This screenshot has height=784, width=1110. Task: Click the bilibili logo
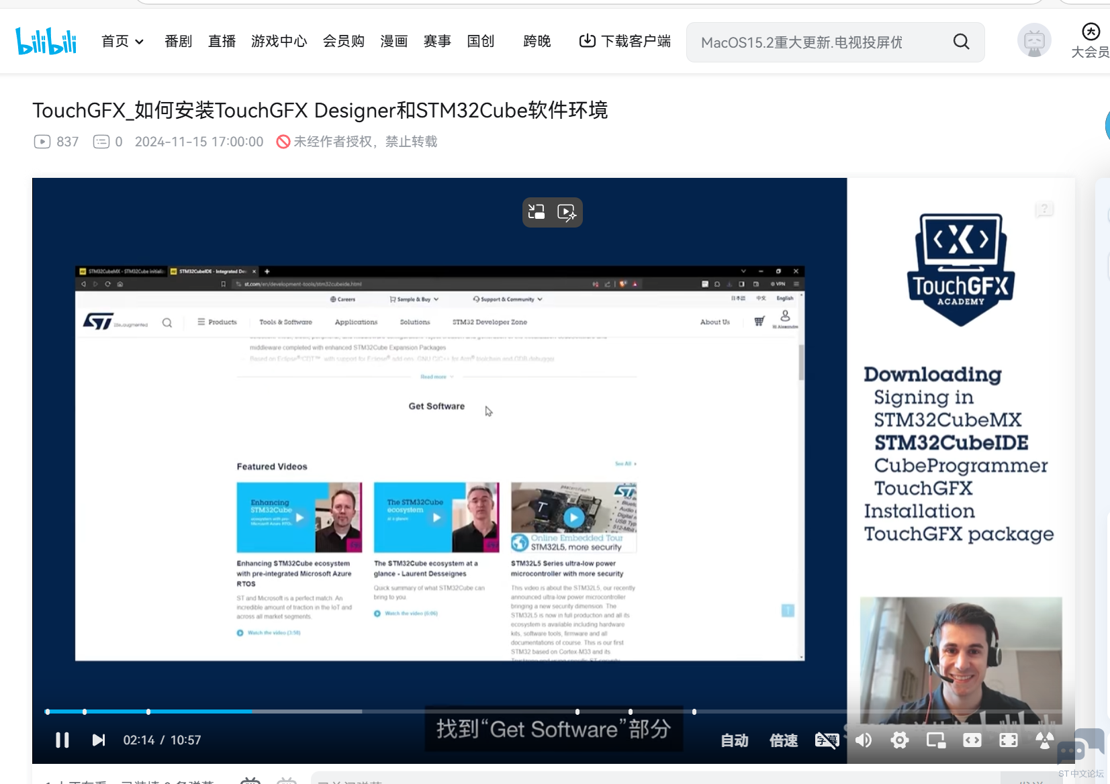[46, 41]
